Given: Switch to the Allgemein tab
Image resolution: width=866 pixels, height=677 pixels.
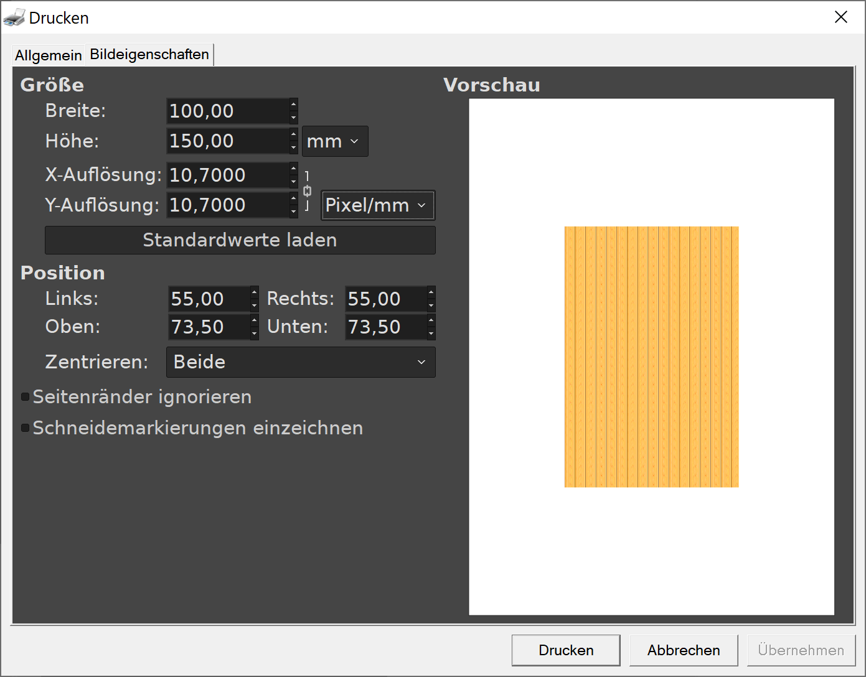Looking at the screenshot, I should point(49,55).
